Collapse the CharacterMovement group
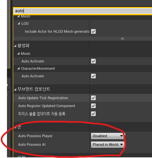 coord(19,68)
